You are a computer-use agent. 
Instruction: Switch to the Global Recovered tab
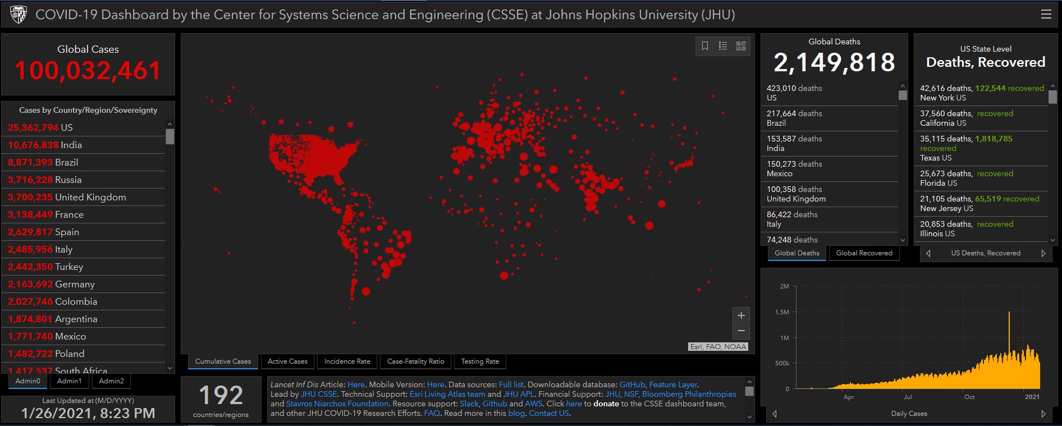[x=864, y=253]
